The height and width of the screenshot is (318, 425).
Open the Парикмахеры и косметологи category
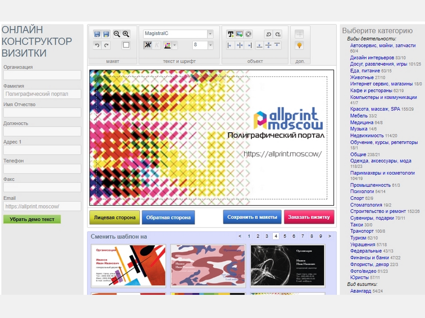click(x=382, y=173)
